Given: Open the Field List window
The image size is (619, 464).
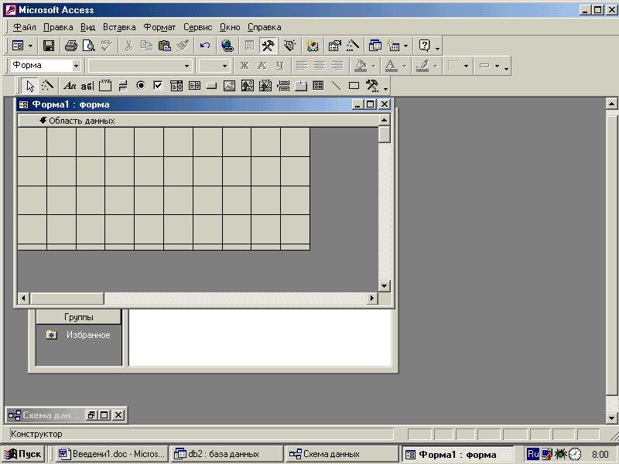Looking at the screenshot, I should click(x=249, y=46).
